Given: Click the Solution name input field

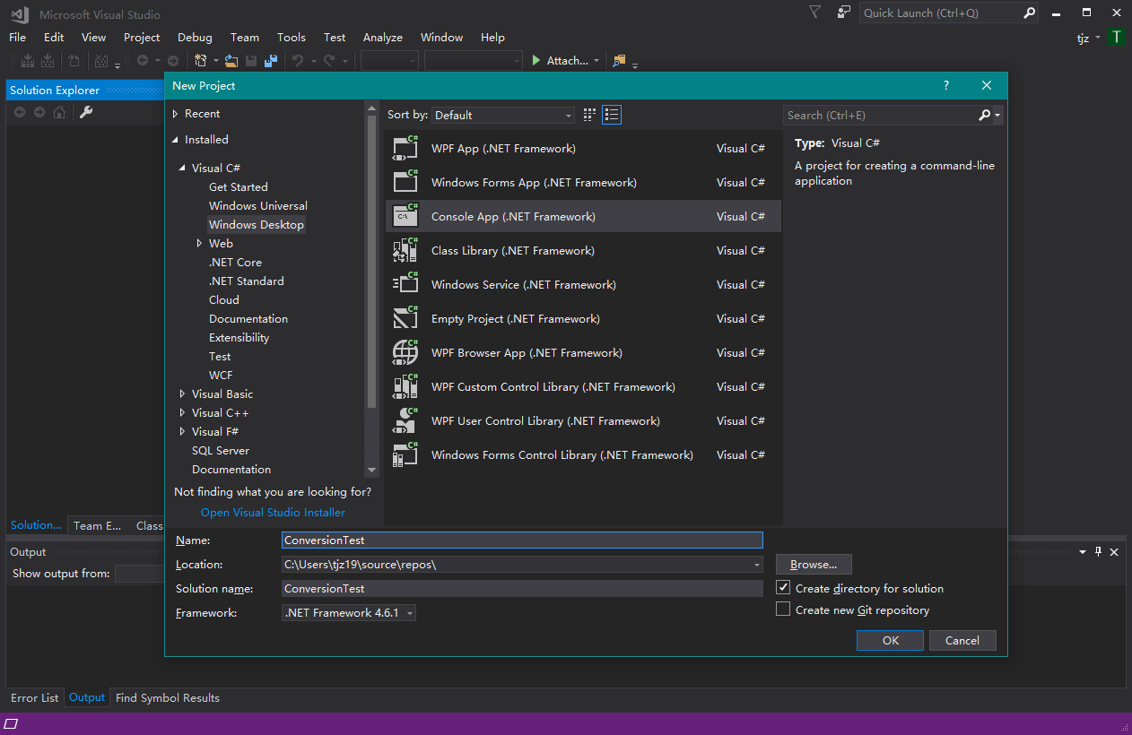Looking at the screenshot, I should [x=522, y=589].
